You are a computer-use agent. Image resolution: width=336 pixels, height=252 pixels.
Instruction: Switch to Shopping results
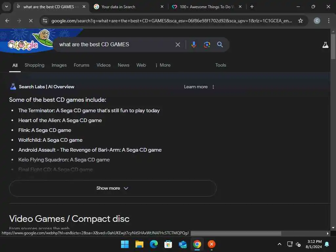tap(34, 65)
